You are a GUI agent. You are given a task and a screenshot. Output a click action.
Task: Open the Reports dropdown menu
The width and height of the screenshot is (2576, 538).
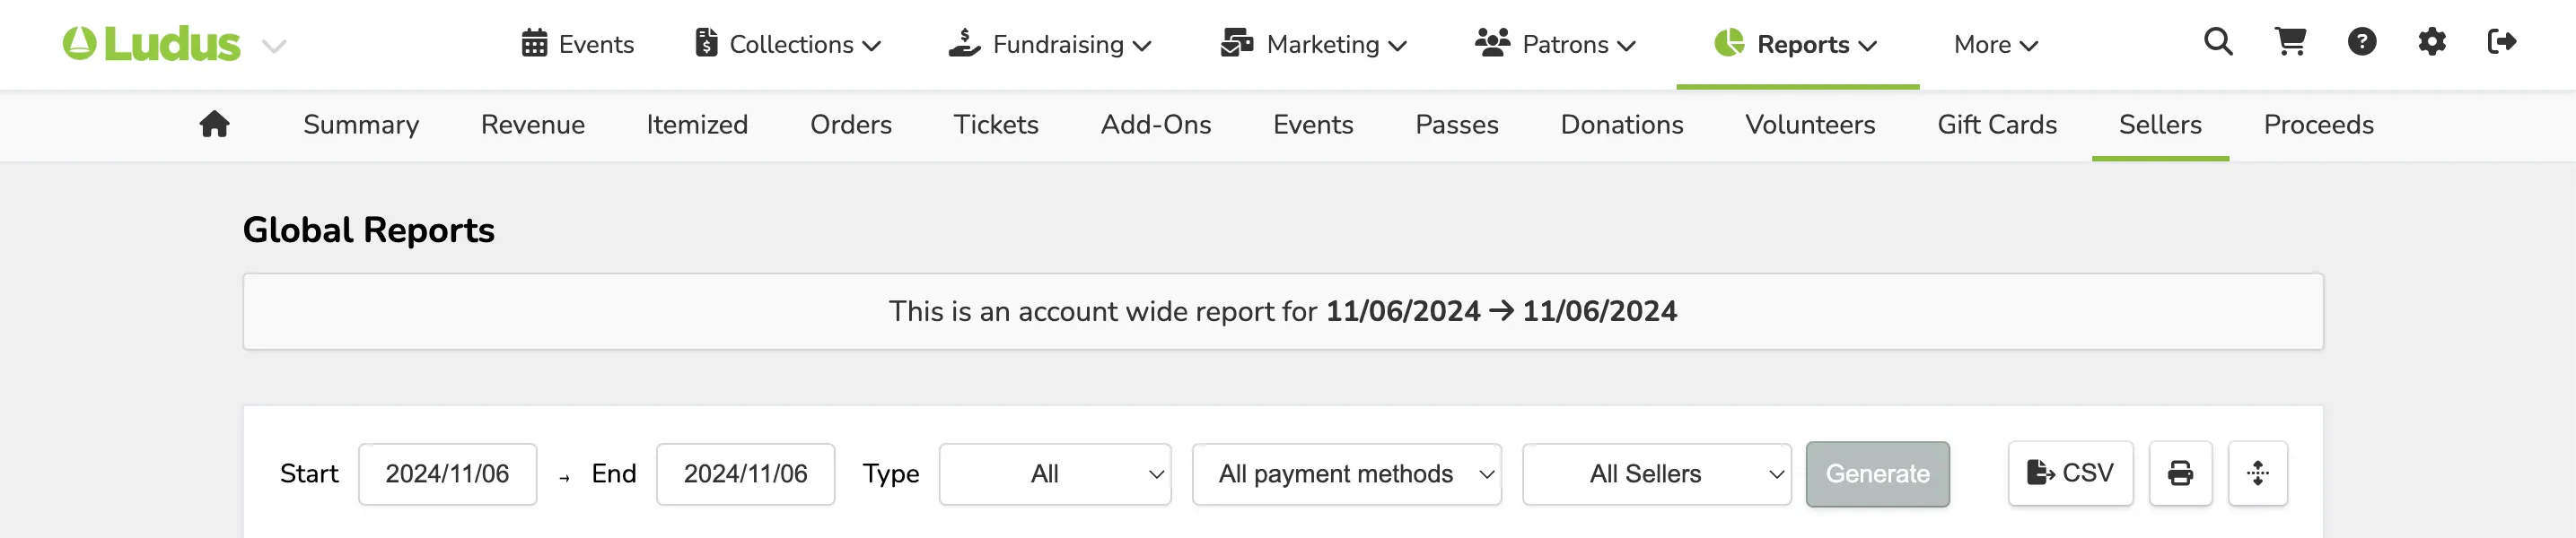tap(1796, 44)
